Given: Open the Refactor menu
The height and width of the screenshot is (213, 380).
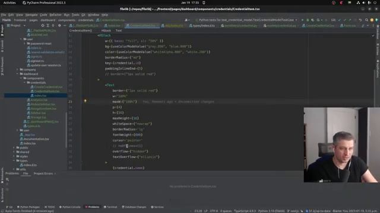Looking at the screenshot, I should 55,15.
